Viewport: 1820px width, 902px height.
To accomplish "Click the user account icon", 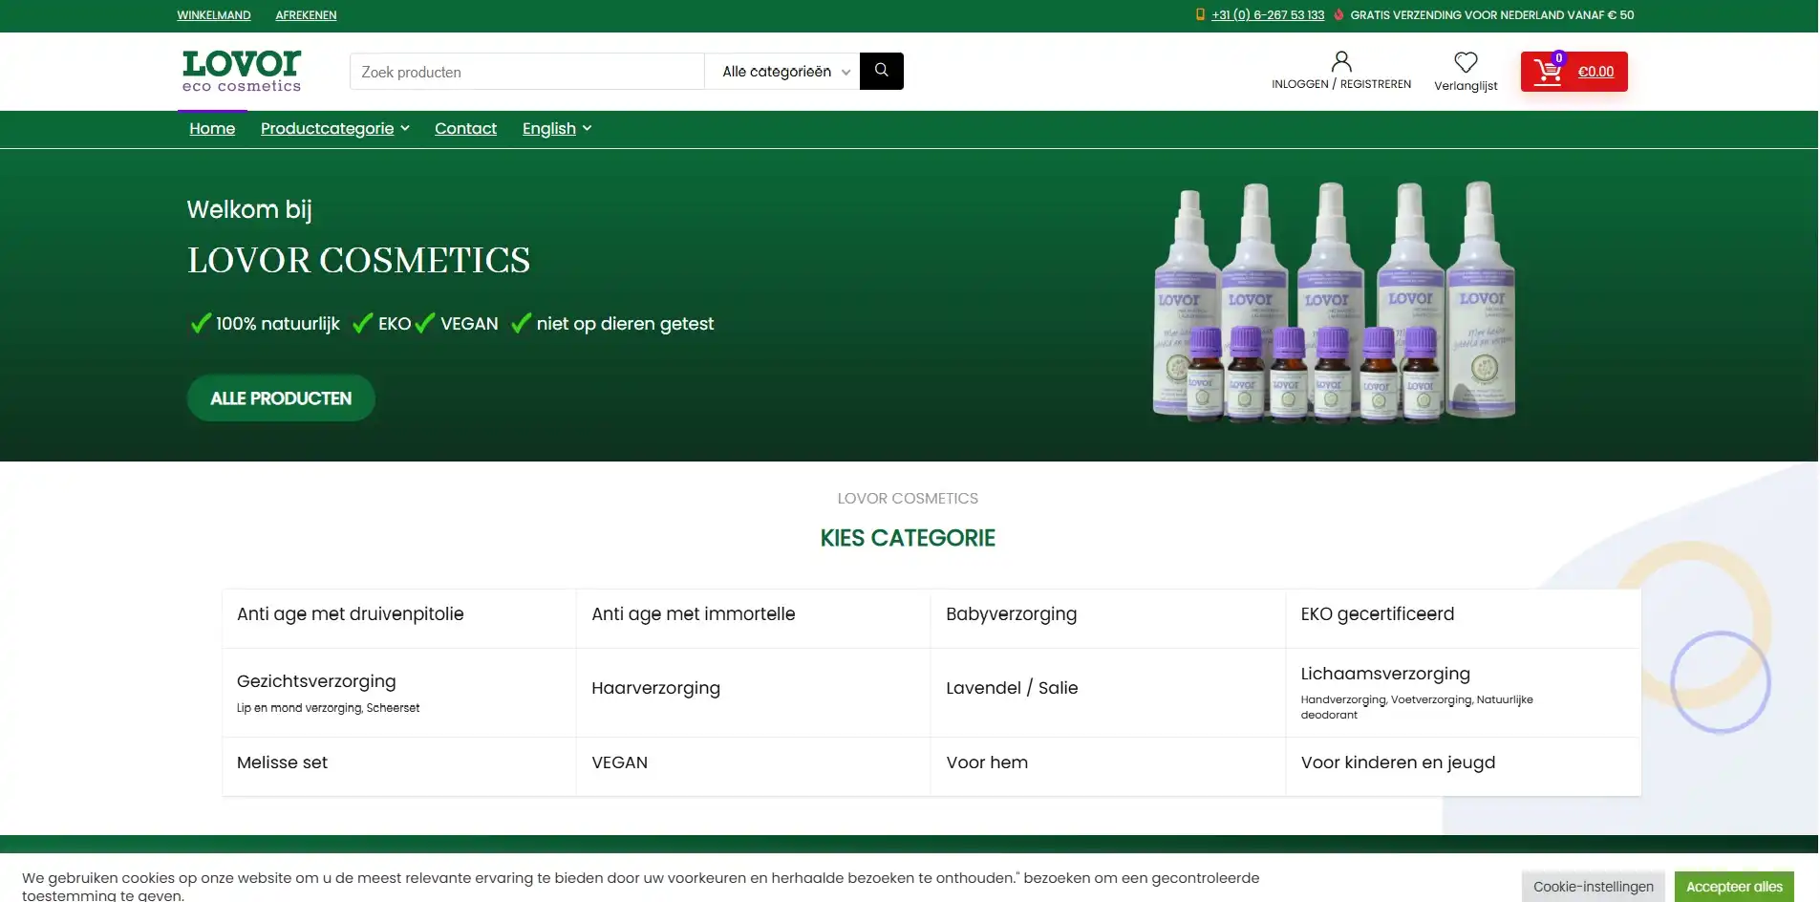I will click(x=1340, y=63).
